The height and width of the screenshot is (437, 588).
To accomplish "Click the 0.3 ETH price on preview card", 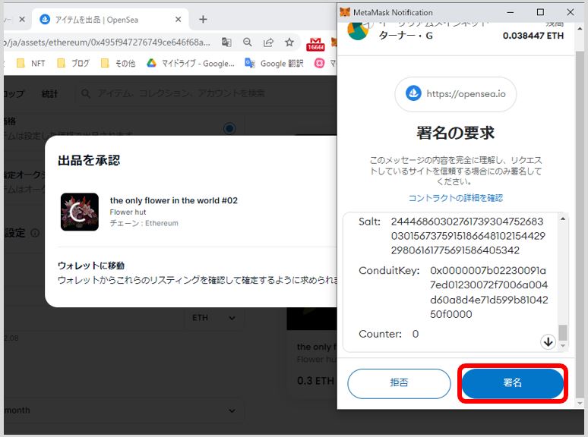I will coord(315,381).
